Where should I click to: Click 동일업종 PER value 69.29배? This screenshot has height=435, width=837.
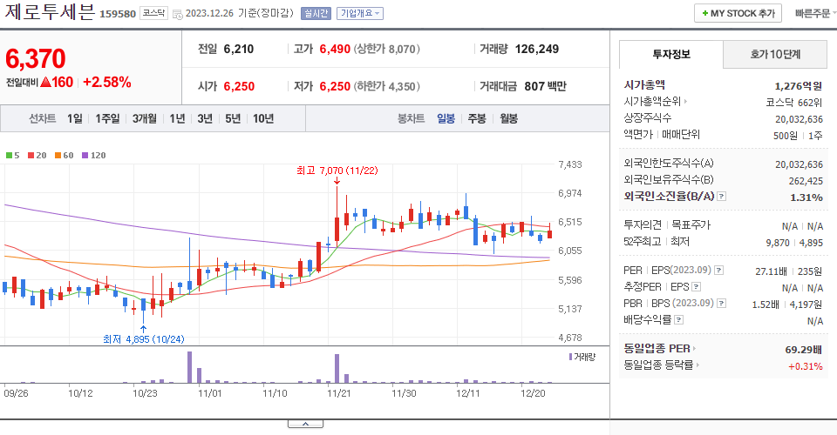[803, 350]
